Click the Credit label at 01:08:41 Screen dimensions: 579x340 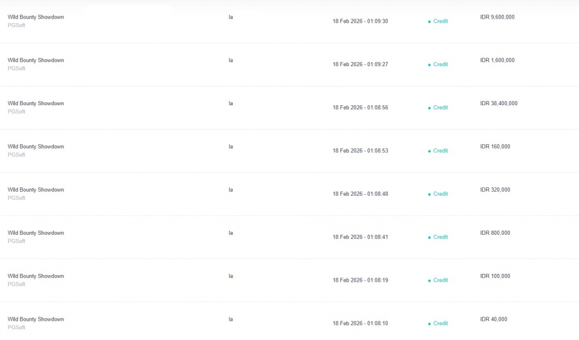tap(440, 237)
